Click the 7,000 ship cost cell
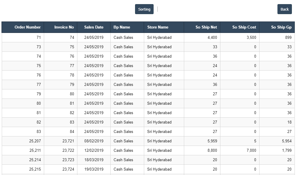Image resolution: width=296 pixels, height=175 pixels. 251,150
